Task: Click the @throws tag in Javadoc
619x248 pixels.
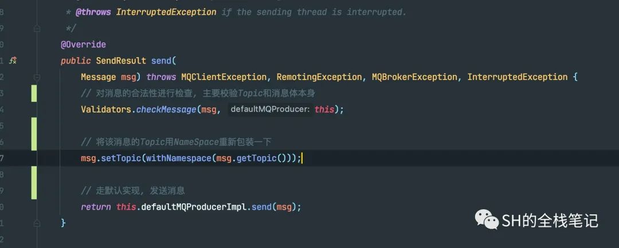Action: coord(93,12)
